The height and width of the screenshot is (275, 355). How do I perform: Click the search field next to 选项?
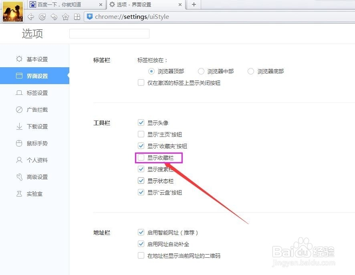[x=109, y=34]
